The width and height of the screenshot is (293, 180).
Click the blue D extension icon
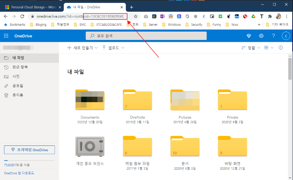pyautogui.click(x=179, y=17)
